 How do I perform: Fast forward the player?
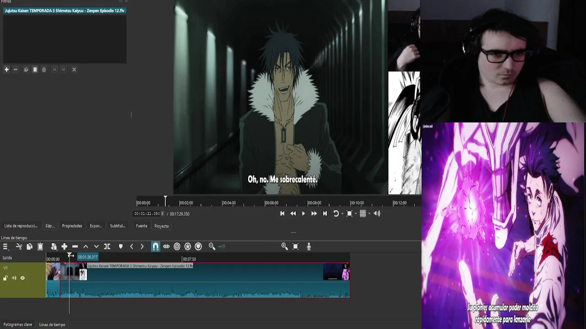pyautogui.click(x=314, y=213)
